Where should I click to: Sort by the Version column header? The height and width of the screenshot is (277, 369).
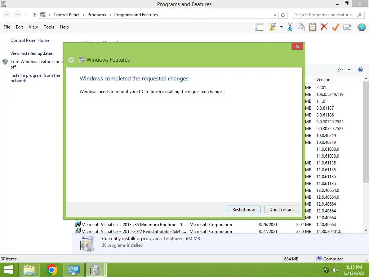[337, 80]
